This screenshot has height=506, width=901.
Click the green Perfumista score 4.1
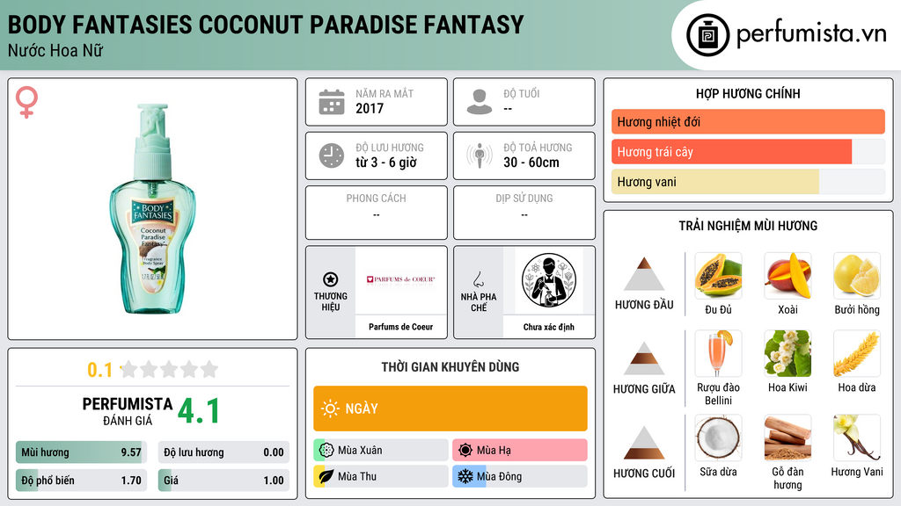click(x=199, y=411)
